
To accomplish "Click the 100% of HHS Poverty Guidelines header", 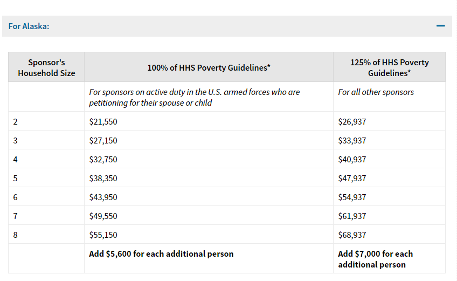I will (x=209, y=67).
